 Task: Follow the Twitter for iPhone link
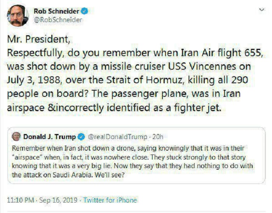point(110,200)
